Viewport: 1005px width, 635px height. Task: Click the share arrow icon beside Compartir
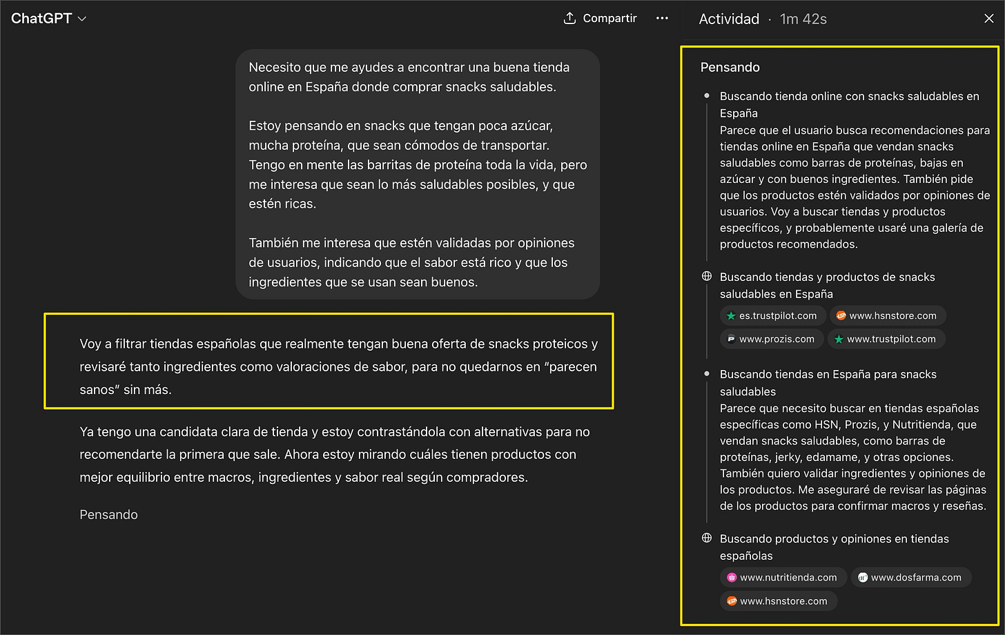[569, 18]
